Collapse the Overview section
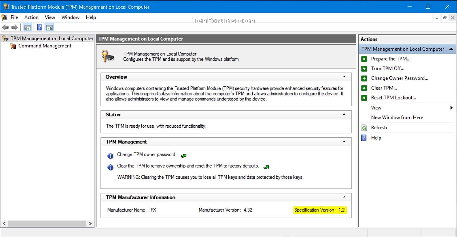Image resolution: width=457 pixels, height=237 pixels. pyautogui.click(x=344, y=77)
